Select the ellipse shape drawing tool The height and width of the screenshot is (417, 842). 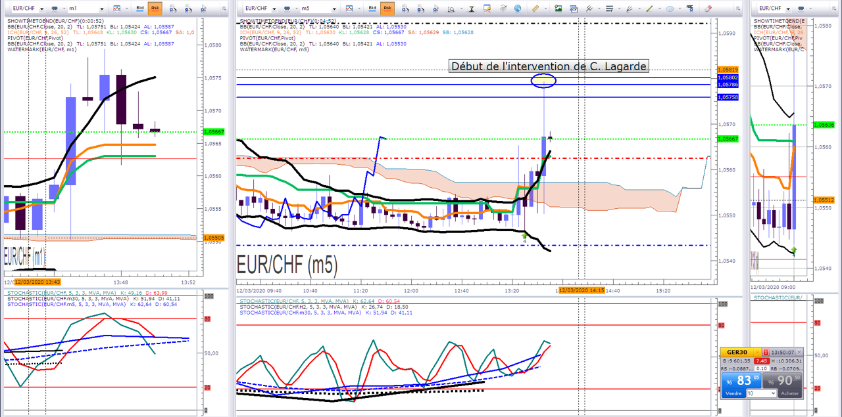point(670,9)
